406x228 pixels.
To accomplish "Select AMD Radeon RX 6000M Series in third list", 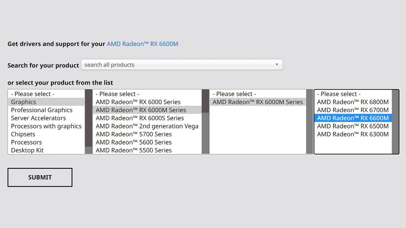I will pyautogui.click(x=257, y=102).
